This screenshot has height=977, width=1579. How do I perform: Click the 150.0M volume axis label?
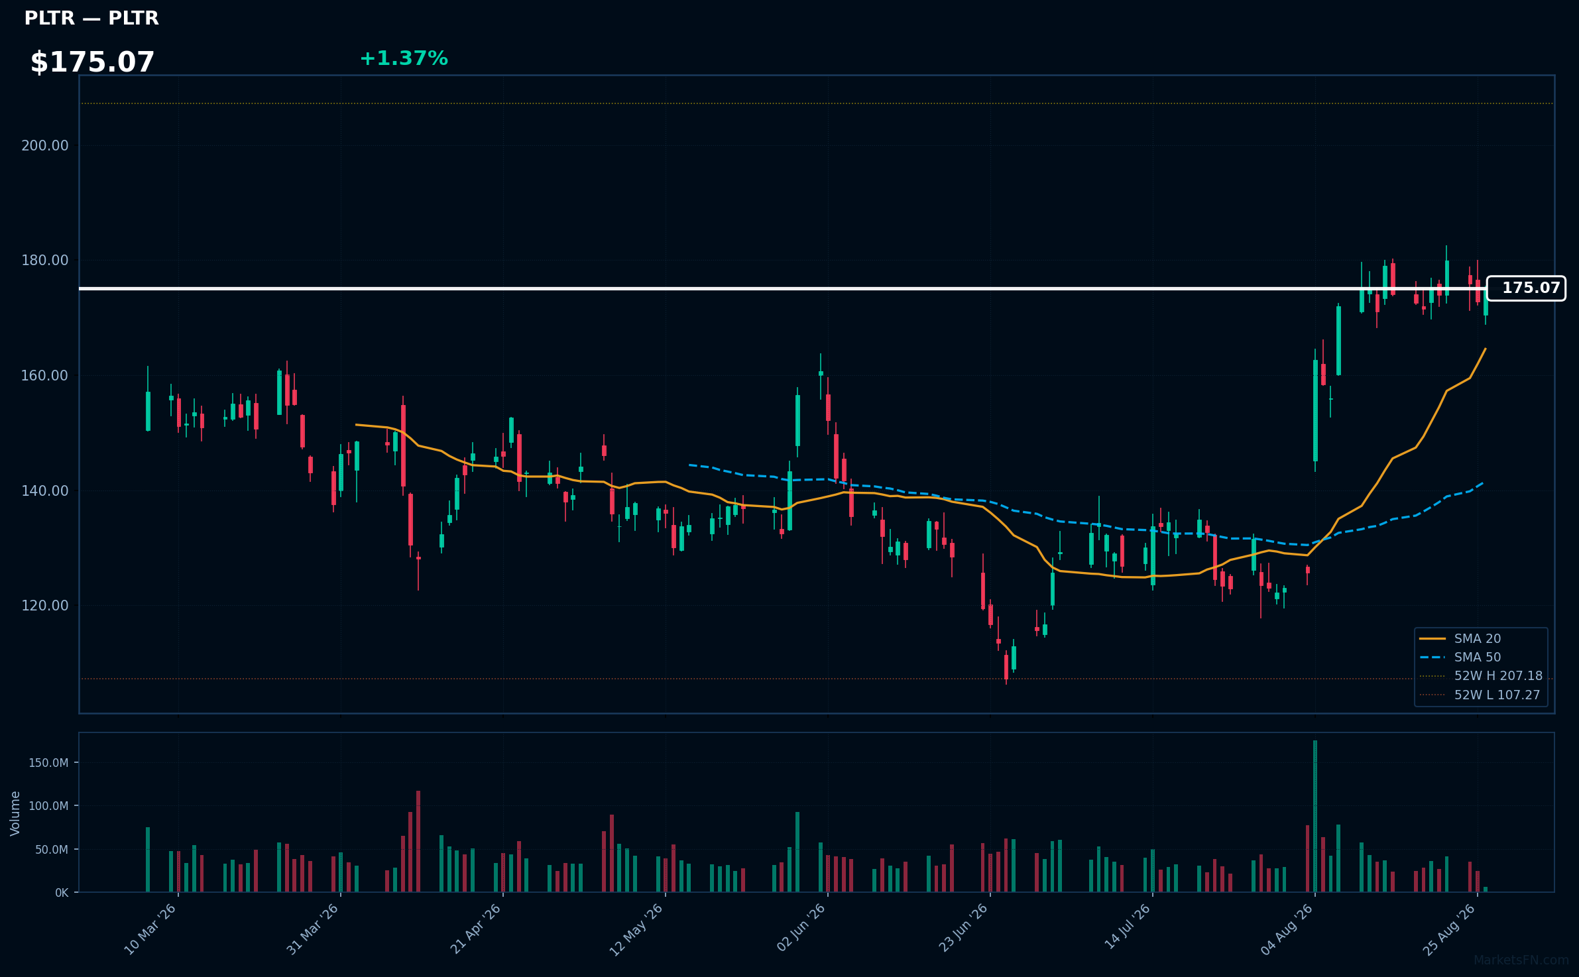tap(48, 763)
